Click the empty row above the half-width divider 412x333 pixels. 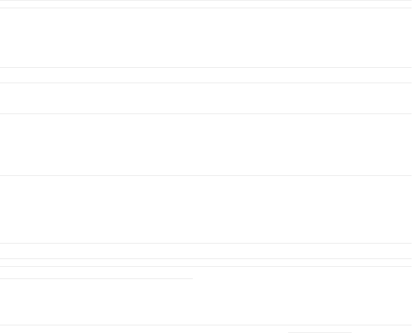click(x=206, y=273)
